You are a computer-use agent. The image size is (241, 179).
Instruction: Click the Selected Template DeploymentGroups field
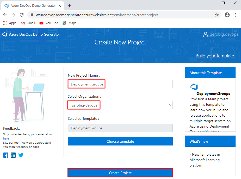coord(120,128)
